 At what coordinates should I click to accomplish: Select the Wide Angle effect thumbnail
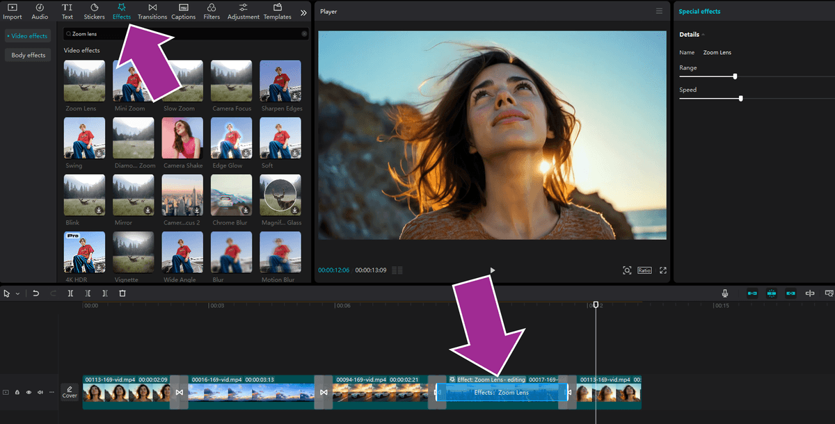point(182,252)
